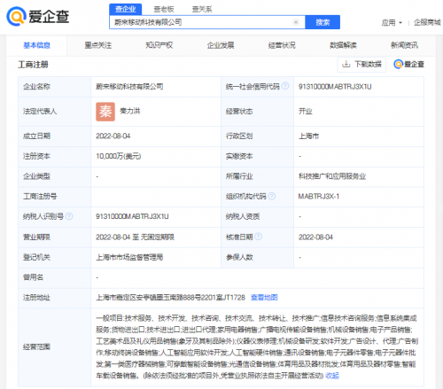443x389 pixels.
Task: Open help icon beside 核准日期
Action: pyautogui.click(x=259, y=237)
